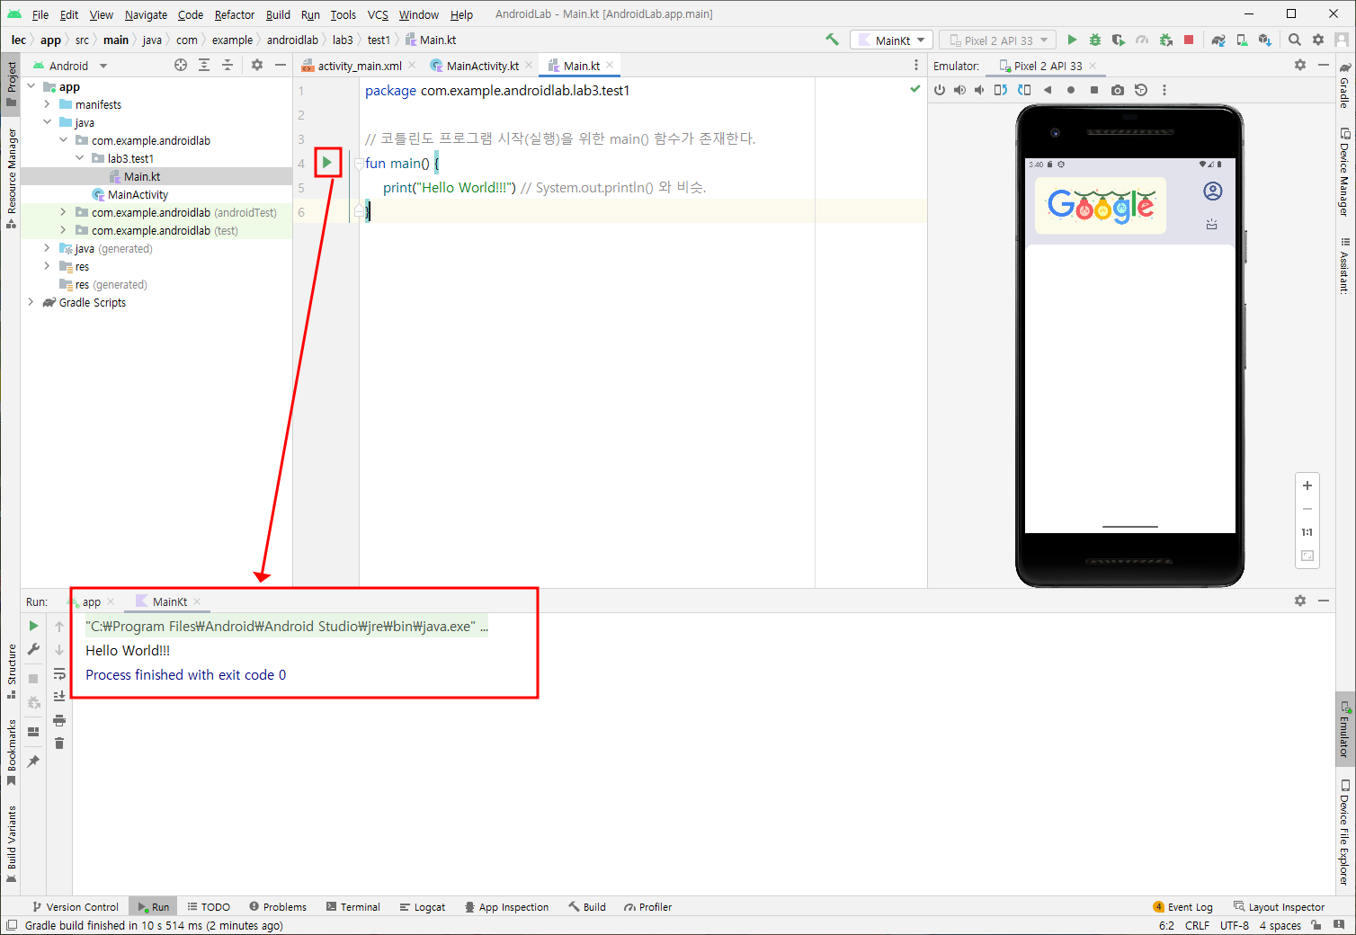Open the Pixel 2 API 33 device dropdown
This screenshot has height=935, width=1356.
tap(997, 40)
